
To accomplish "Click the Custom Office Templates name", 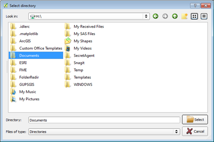I will [41, 48].
